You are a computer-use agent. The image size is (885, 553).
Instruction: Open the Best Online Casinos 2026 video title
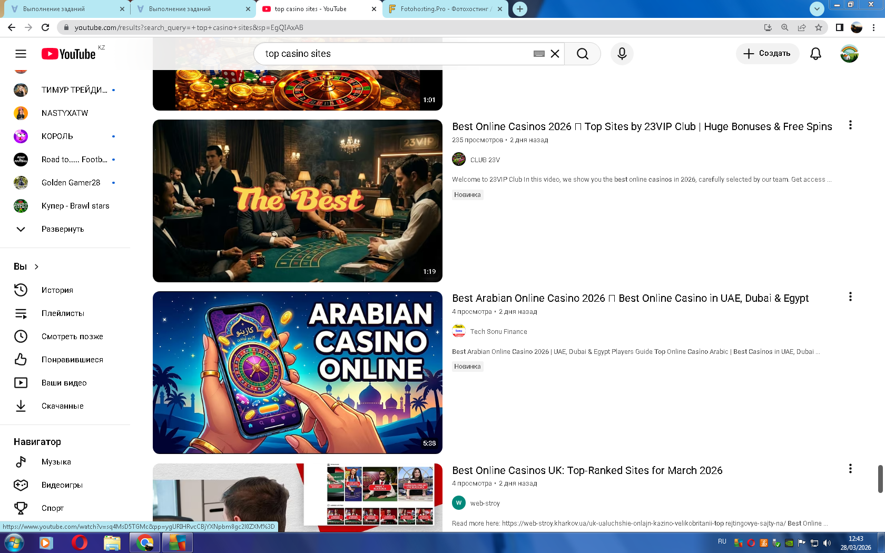point(642,126)
